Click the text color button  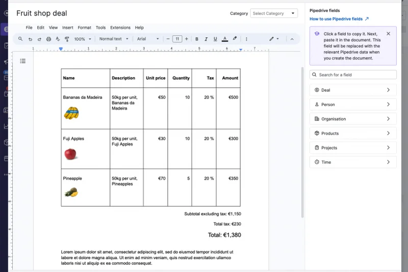click(x=224, y=39)
